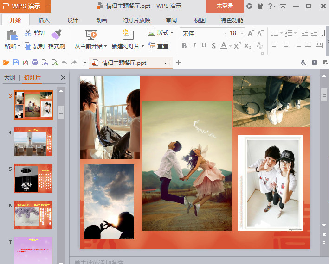This screenshot has width=329, height=264.
Task: Click the Copy icon
Action: [x=28, y=46]
